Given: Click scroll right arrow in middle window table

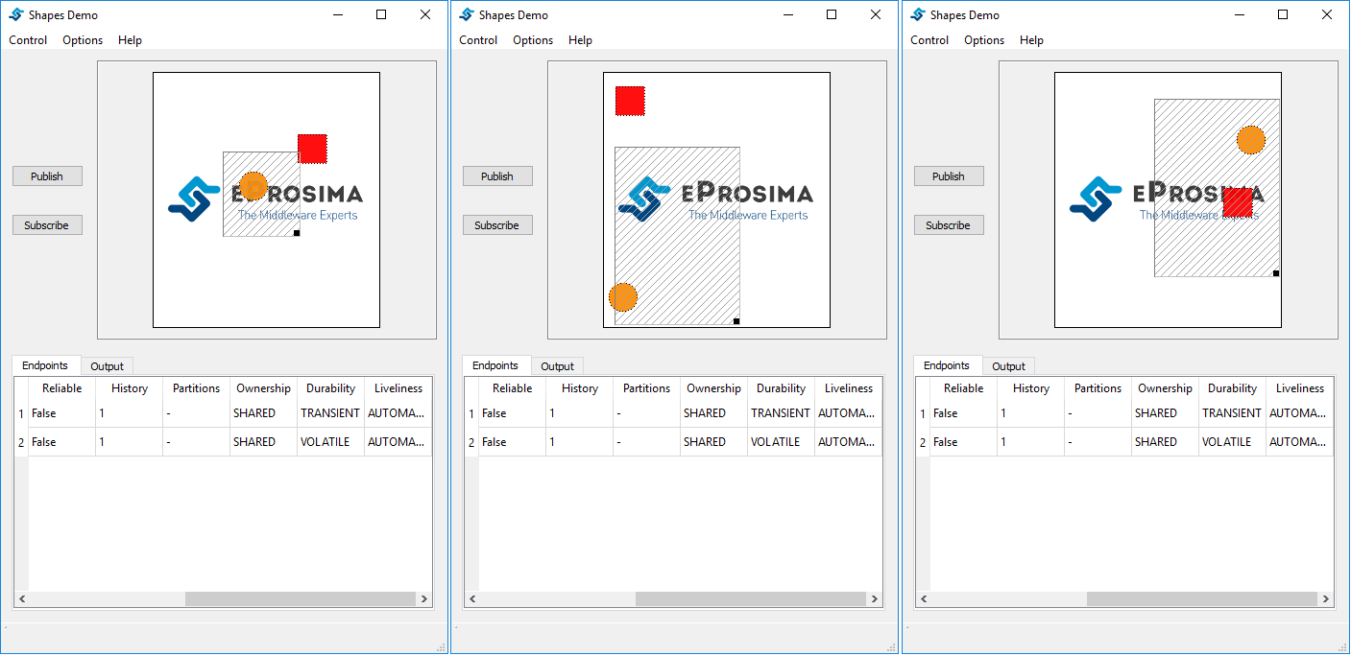Looking at the screenshot, I should (875, 599).
